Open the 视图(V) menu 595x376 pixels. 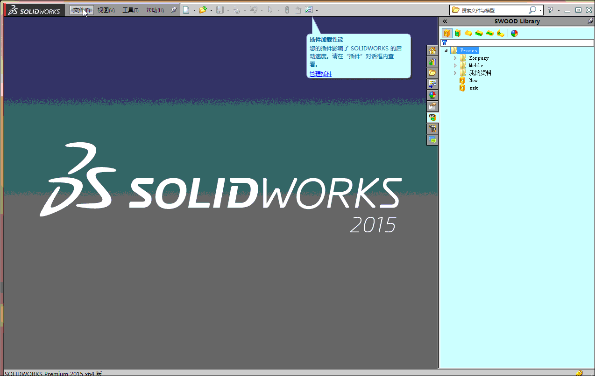coord(106,10)
